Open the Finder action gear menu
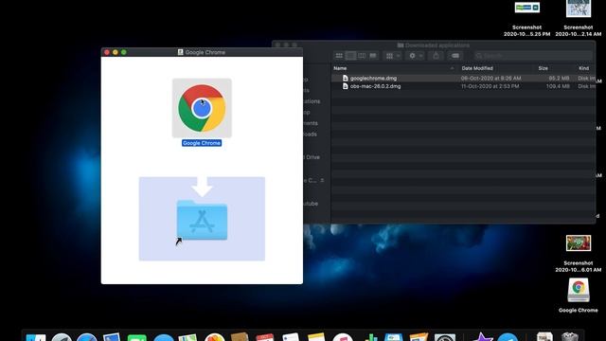606x341 pixels. (x=416, y=56)
